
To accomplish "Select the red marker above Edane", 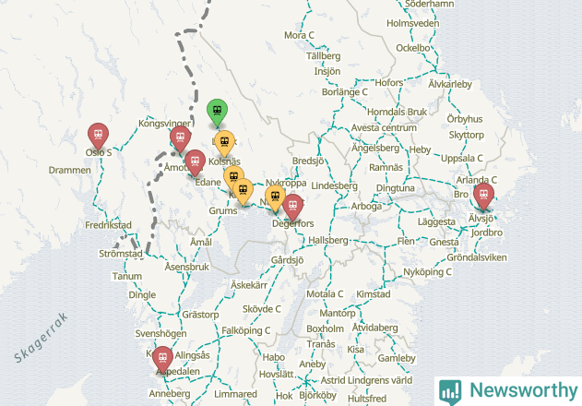I will click(195, 163).
